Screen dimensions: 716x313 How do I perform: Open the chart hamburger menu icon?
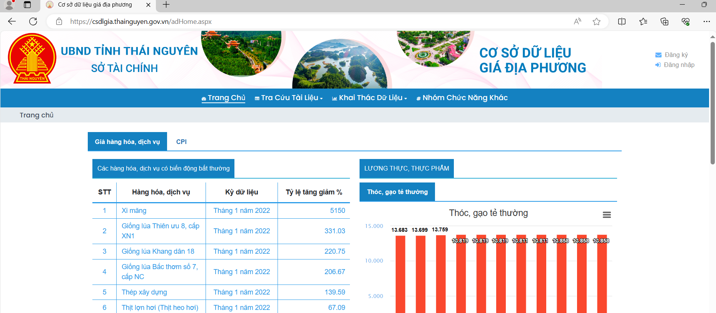pos(607,215)
